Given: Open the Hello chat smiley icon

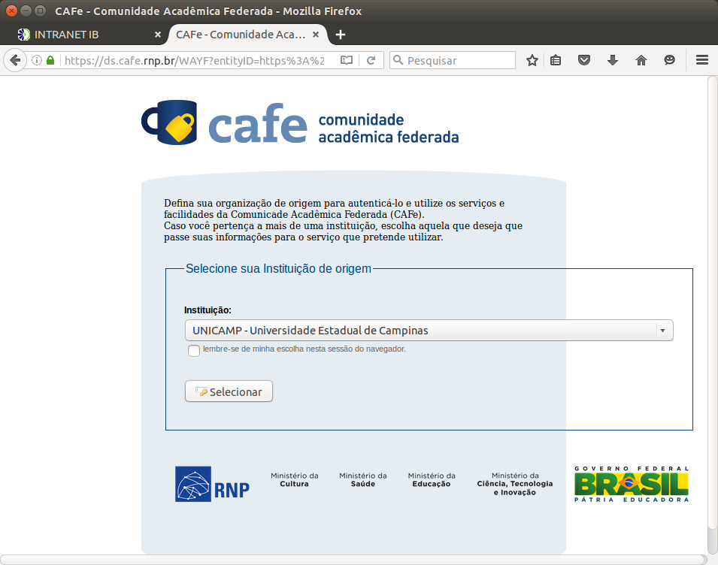Looking at the screenshot, I should coord(669,60).
